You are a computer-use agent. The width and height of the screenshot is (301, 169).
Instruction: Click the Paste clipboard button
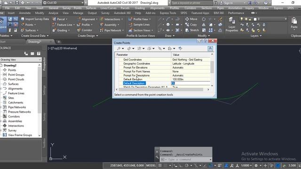point(294,23)
